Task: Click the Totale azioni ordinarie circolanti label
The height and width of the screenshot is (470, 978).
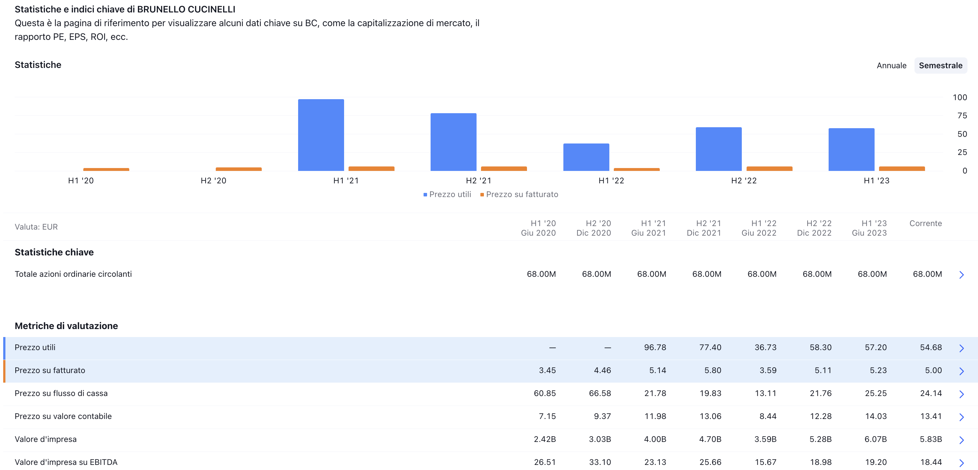Action: [73, 274]
